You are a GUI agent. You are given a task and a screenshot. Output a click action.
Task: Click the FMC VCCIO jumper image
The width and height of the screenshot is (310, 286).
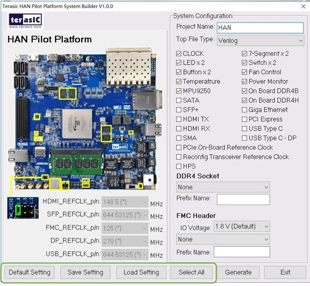pos(23,208)
